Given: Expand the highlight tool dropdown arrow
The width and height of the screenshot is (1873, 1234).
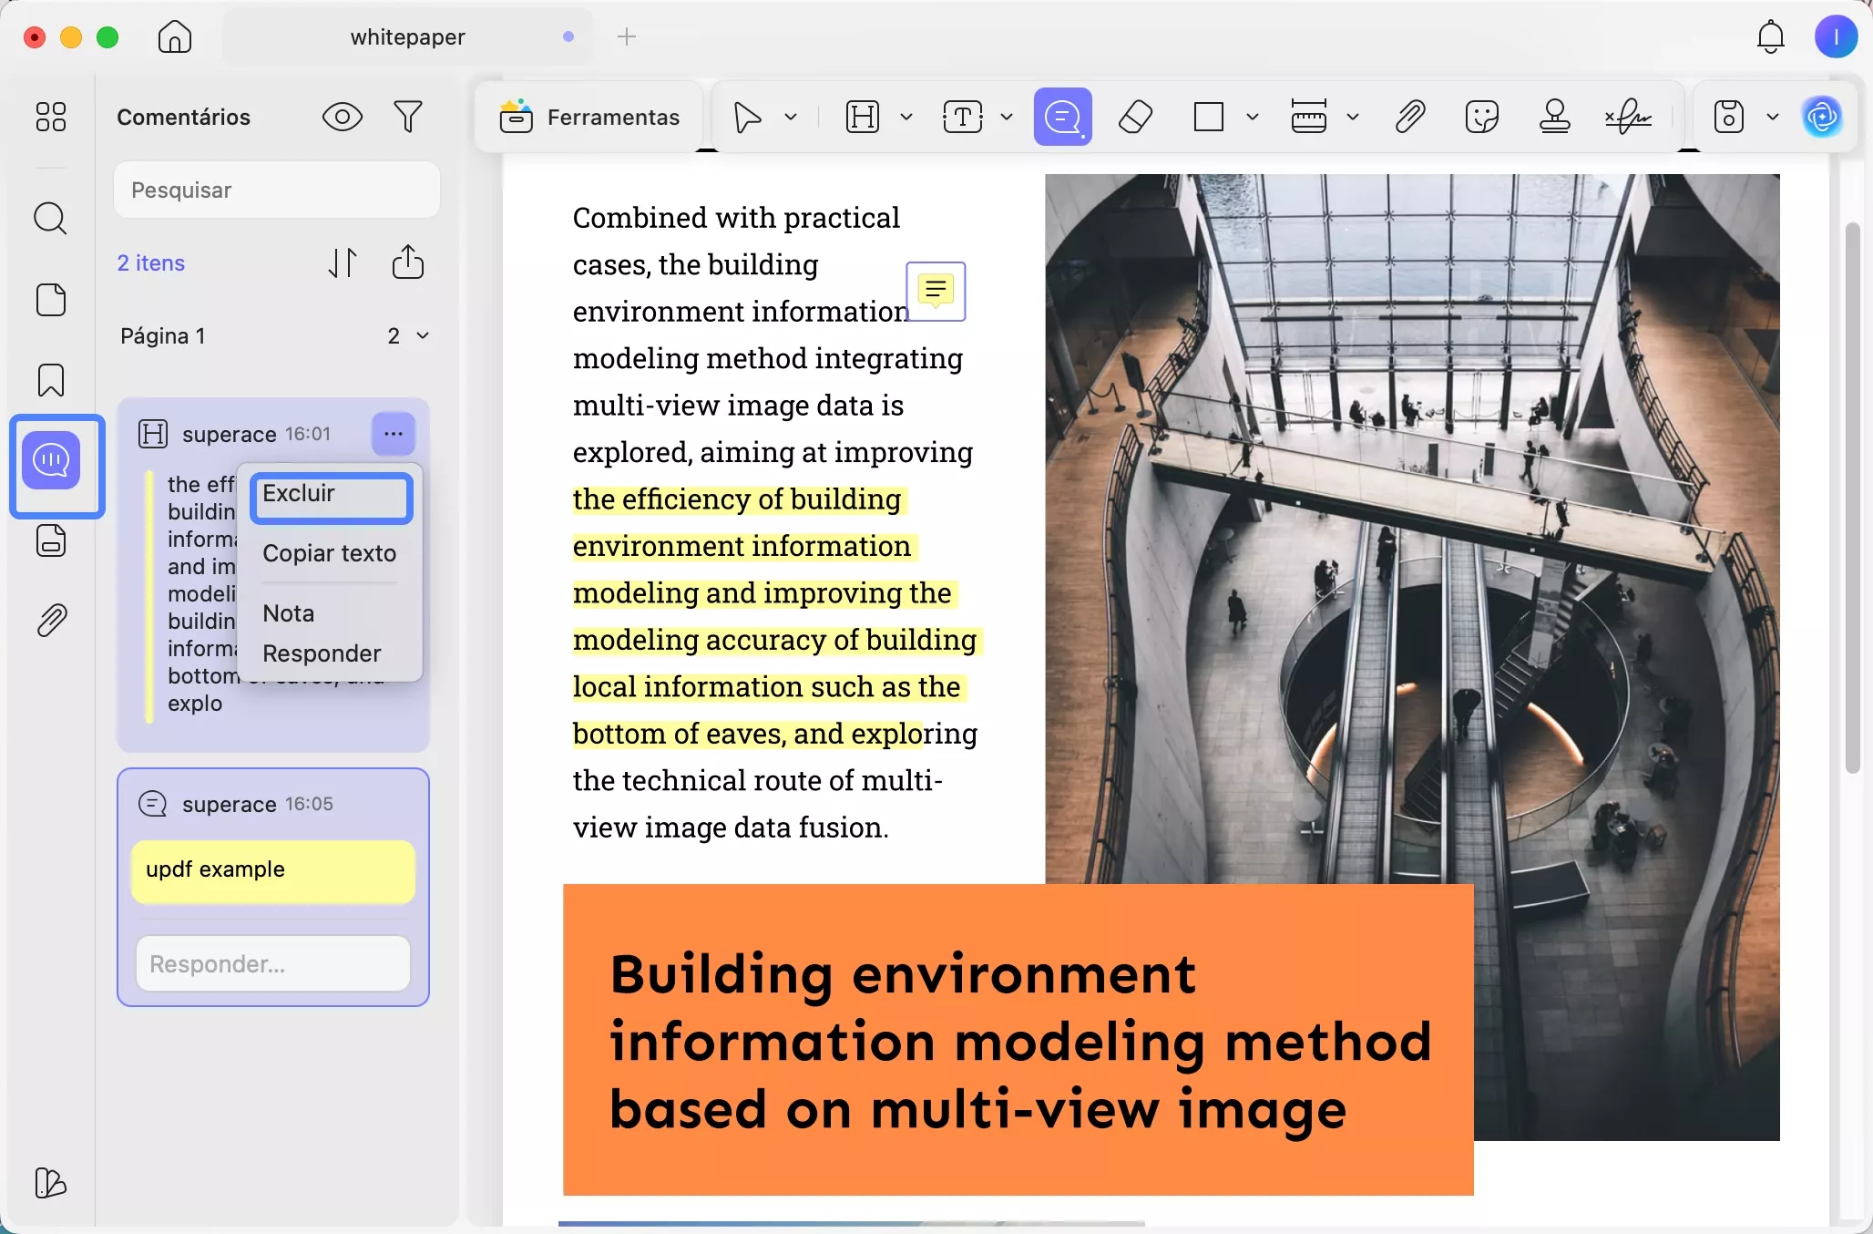Looking at the screenshot, I should click(906, 117).
